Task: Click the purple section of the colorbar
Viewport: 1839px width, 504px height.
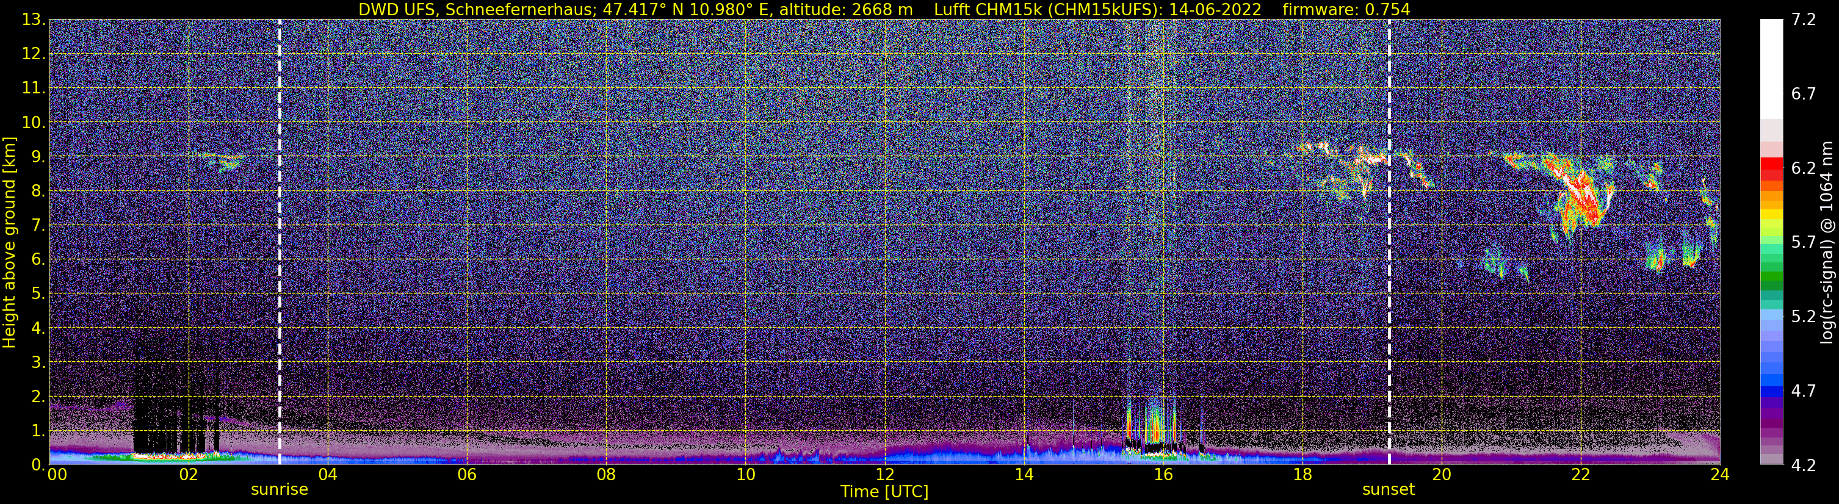Action: pyautogui.click(x=1771, y=425)
